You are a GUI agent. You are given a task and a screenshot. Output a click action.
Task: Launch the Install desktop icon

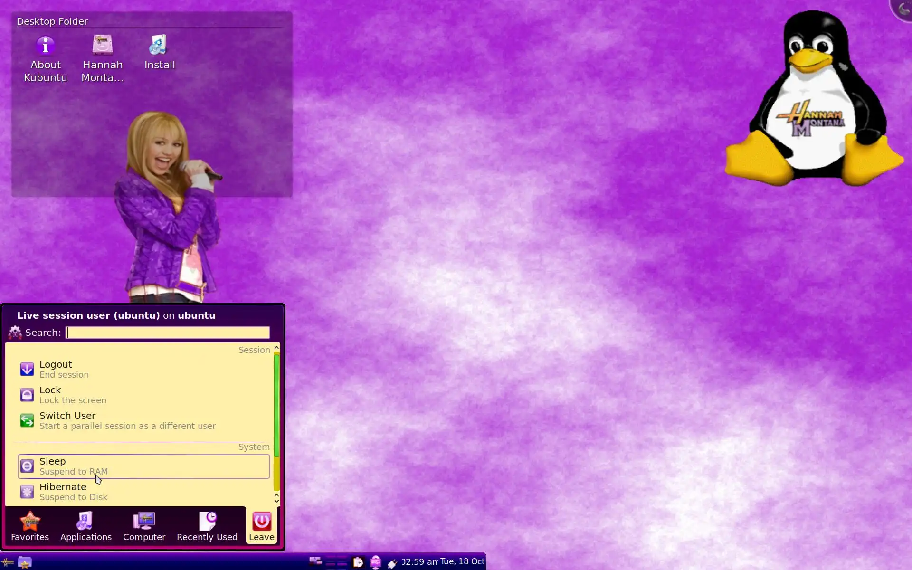point(160,52)
